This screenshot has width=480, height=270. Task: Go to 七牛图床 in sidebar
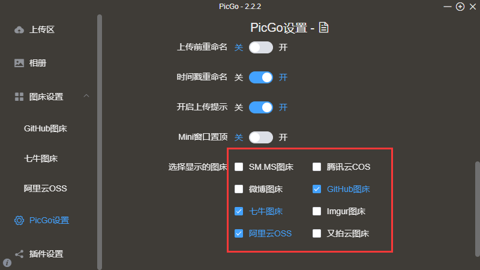click(x=41, y=158)
